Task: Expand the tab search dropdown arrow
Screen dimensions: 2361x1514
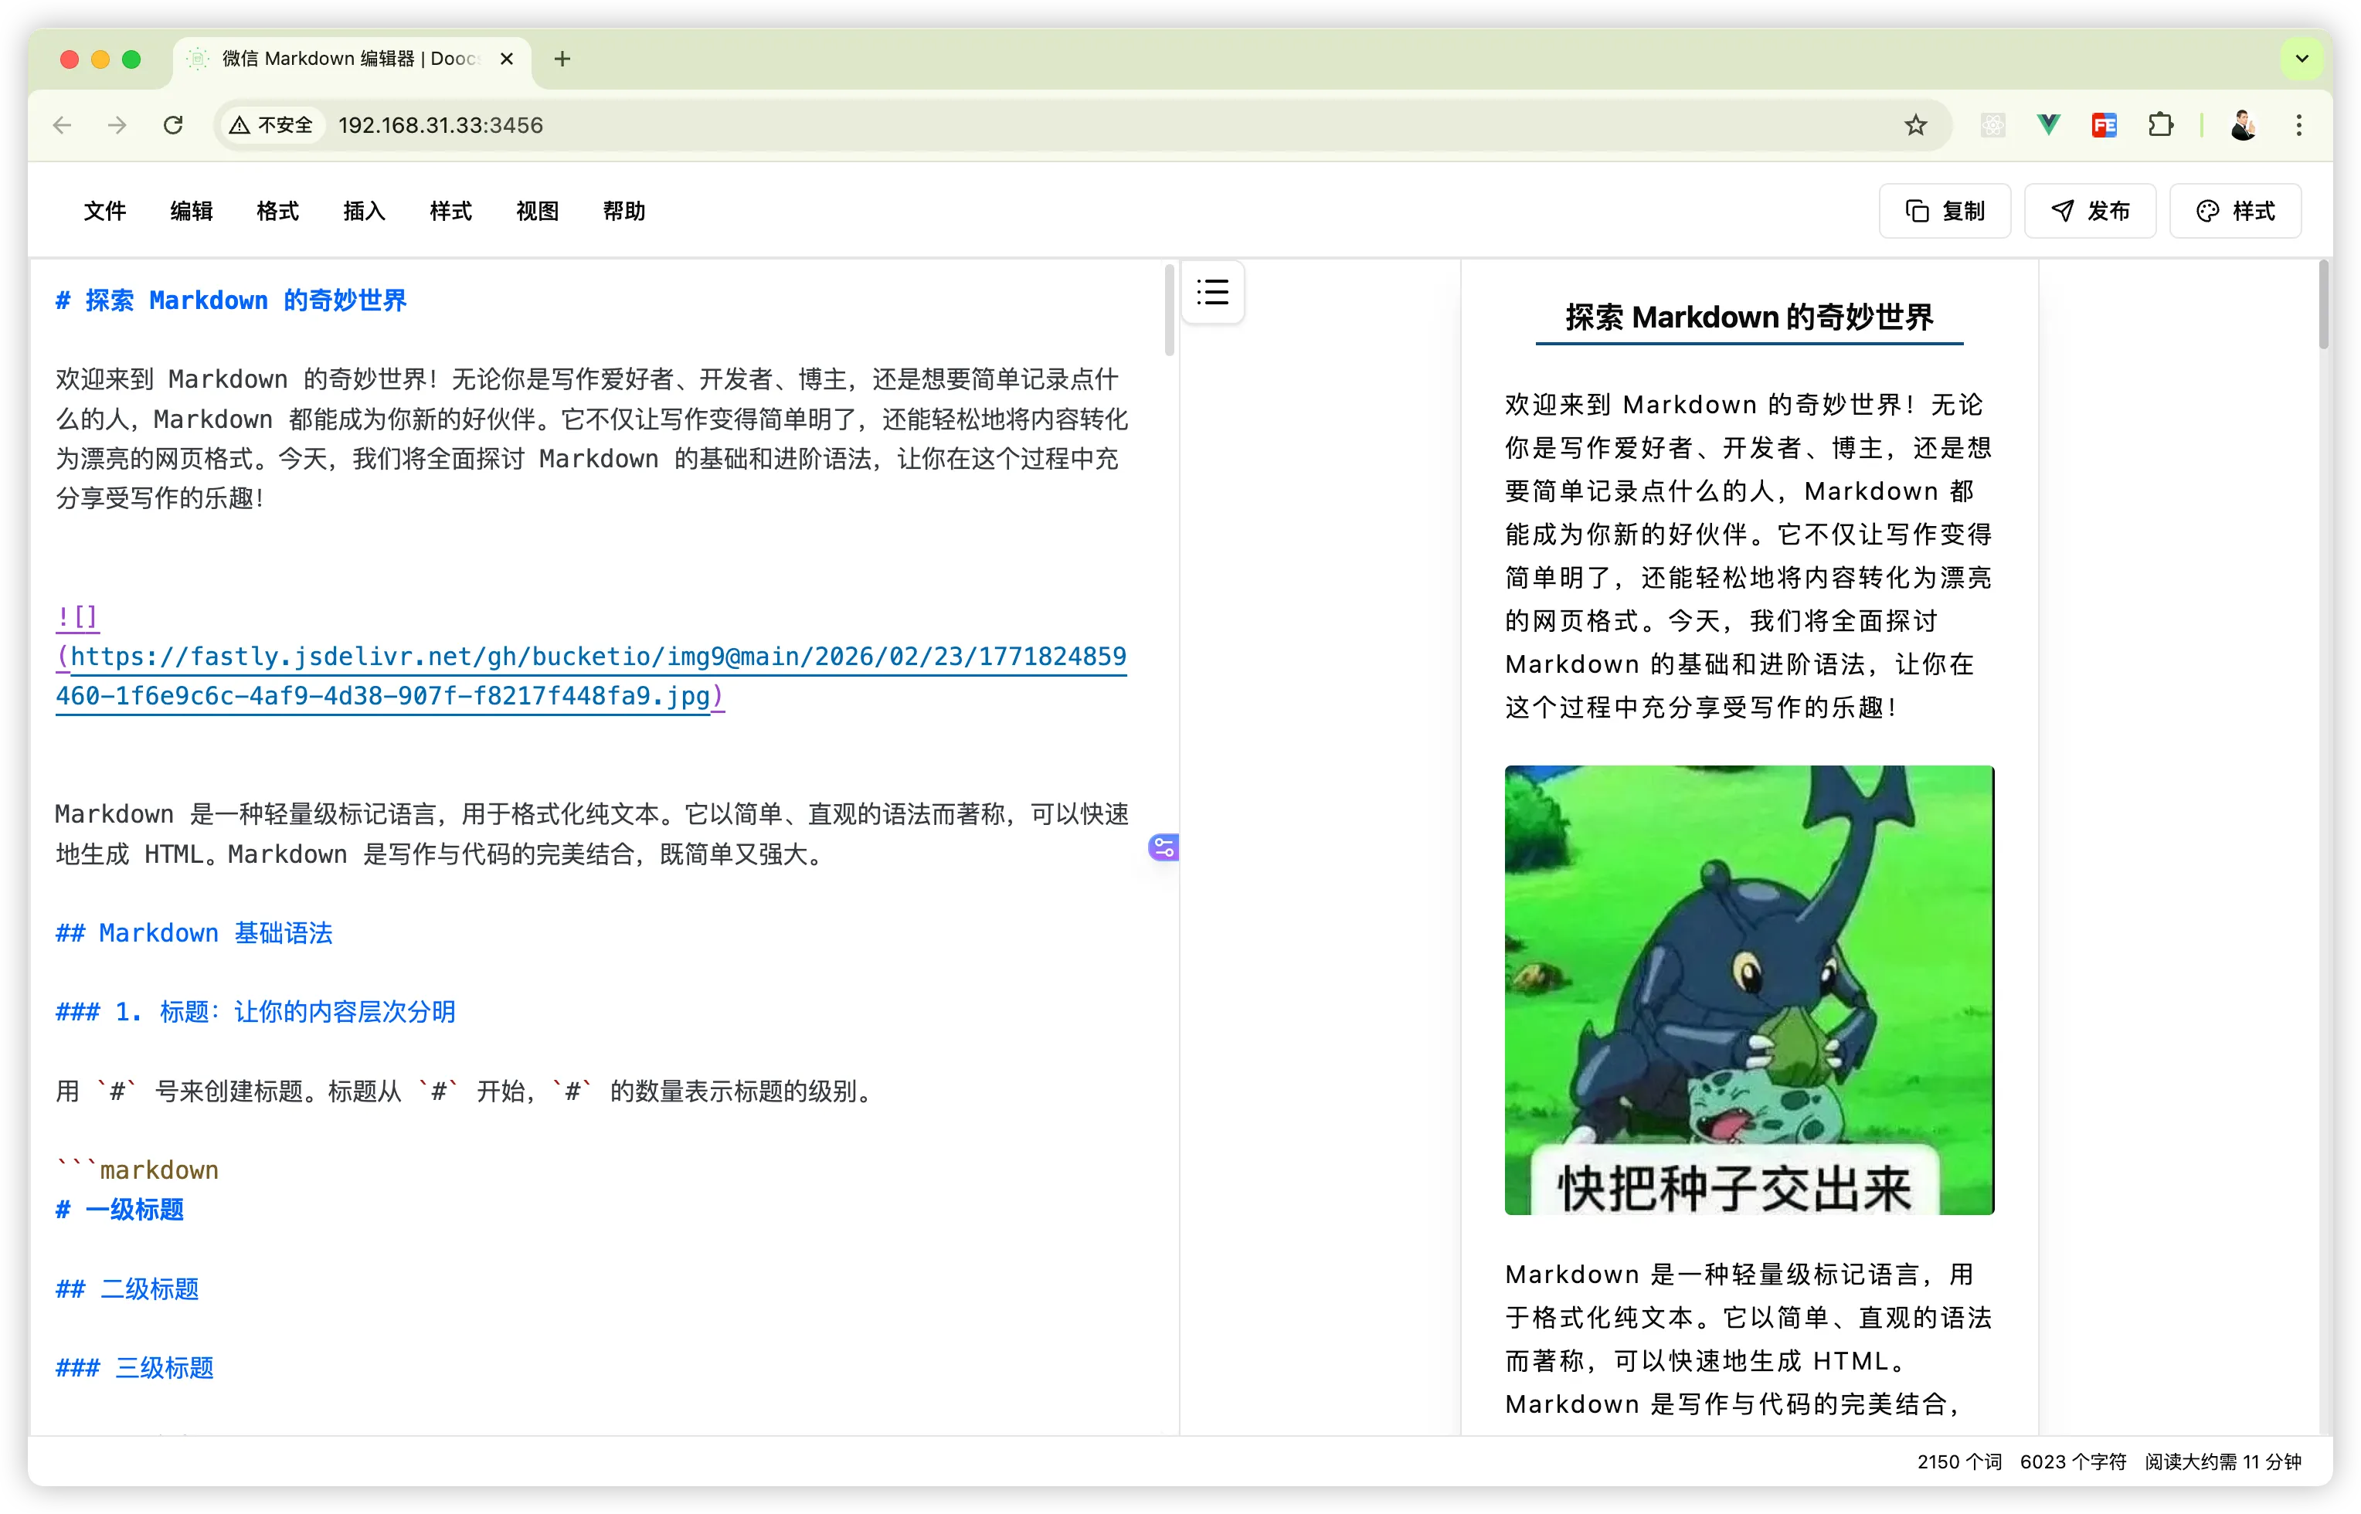Action: pos(2302,59)
